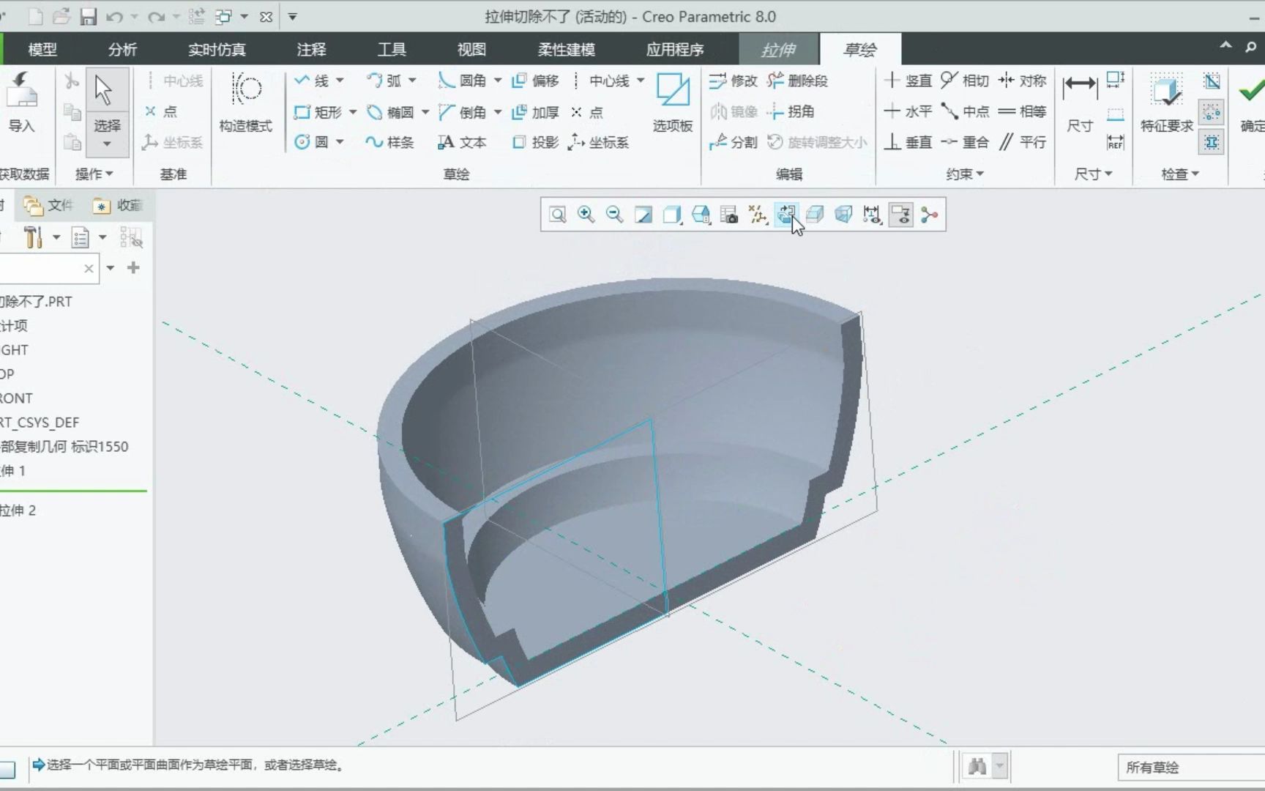Click the Zoom In magnifier icon
Image resolution: width=1265 pixels, height=791 pixels.
pos(586,215)
